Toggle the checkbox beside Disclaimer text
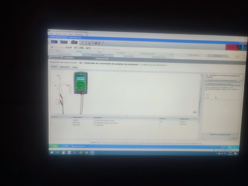The height and width of the screenshot is (186, 248). pos(100,142)
